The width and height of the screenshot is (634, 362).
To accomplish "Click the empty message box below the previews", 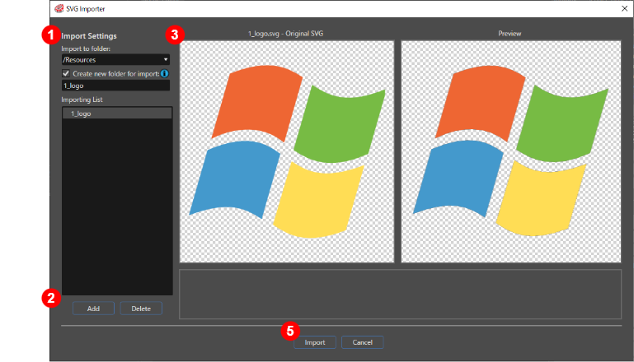I will (x=401, y=295).
